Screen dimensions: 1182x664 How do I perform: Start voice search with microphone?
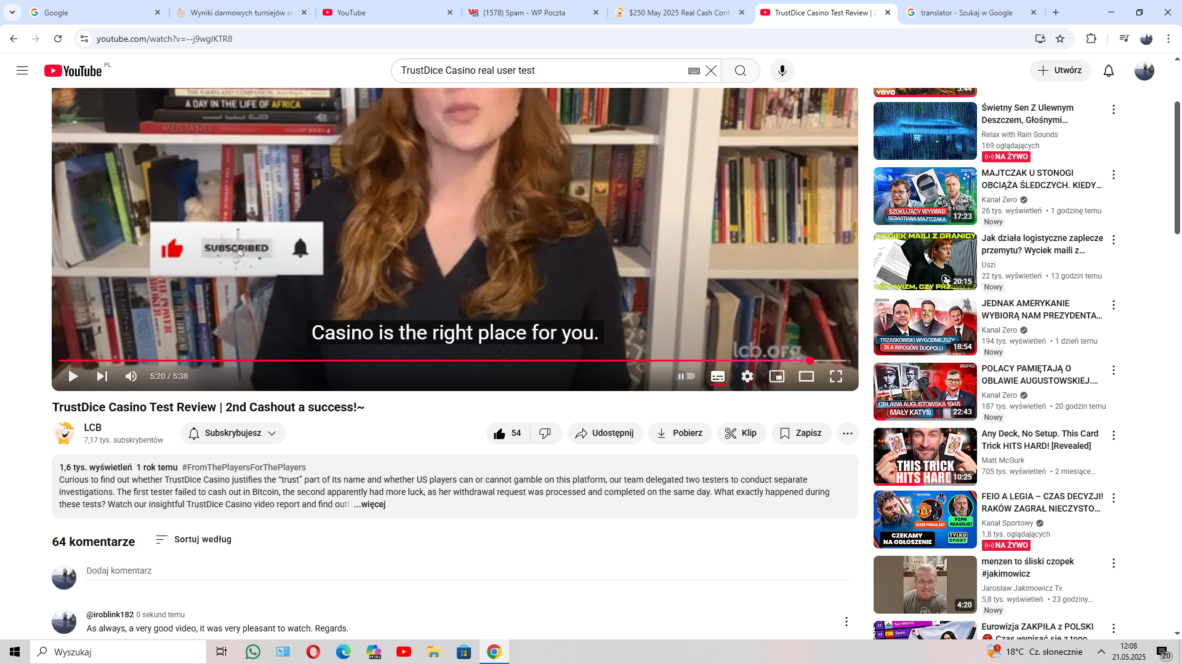[782, 71]
